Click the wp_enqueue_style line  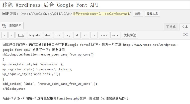point(31,74)
